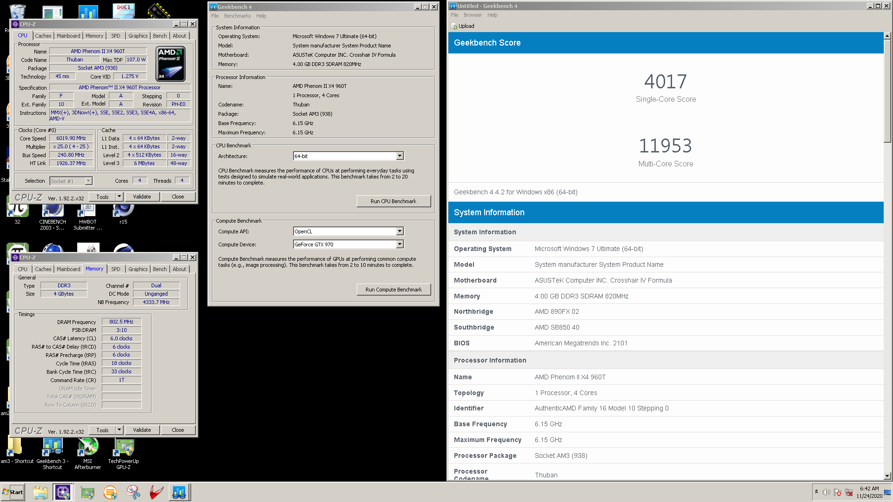Open the orange circular taskbar application icon
Screen dimensions: 893x502
(x=110, y=492)
